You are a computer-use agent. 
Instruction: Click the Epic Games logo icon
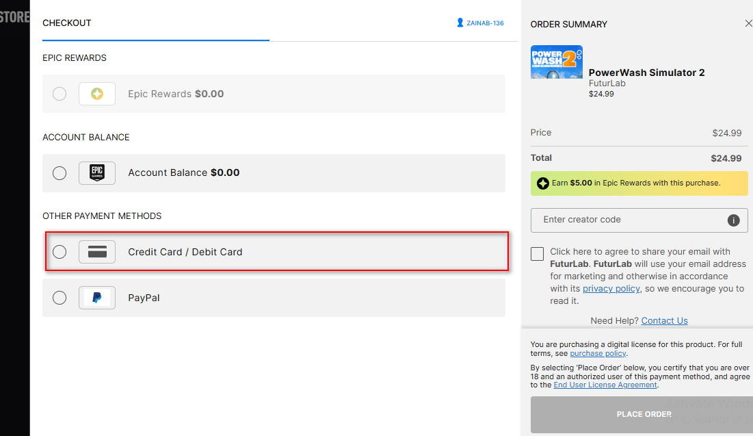point(97,173)
